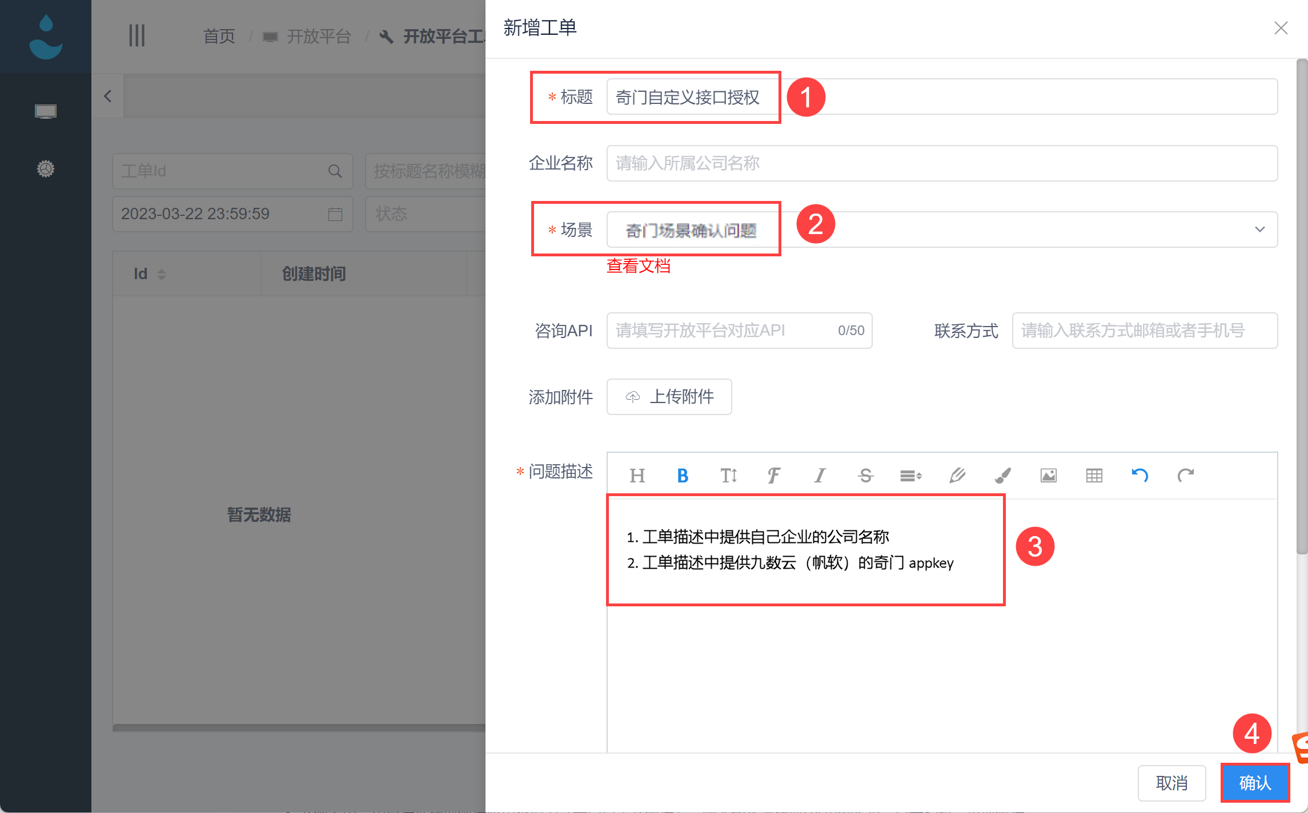
Task: Apply strikethrough formatting in editor
Action: click(x=865, y=475)
